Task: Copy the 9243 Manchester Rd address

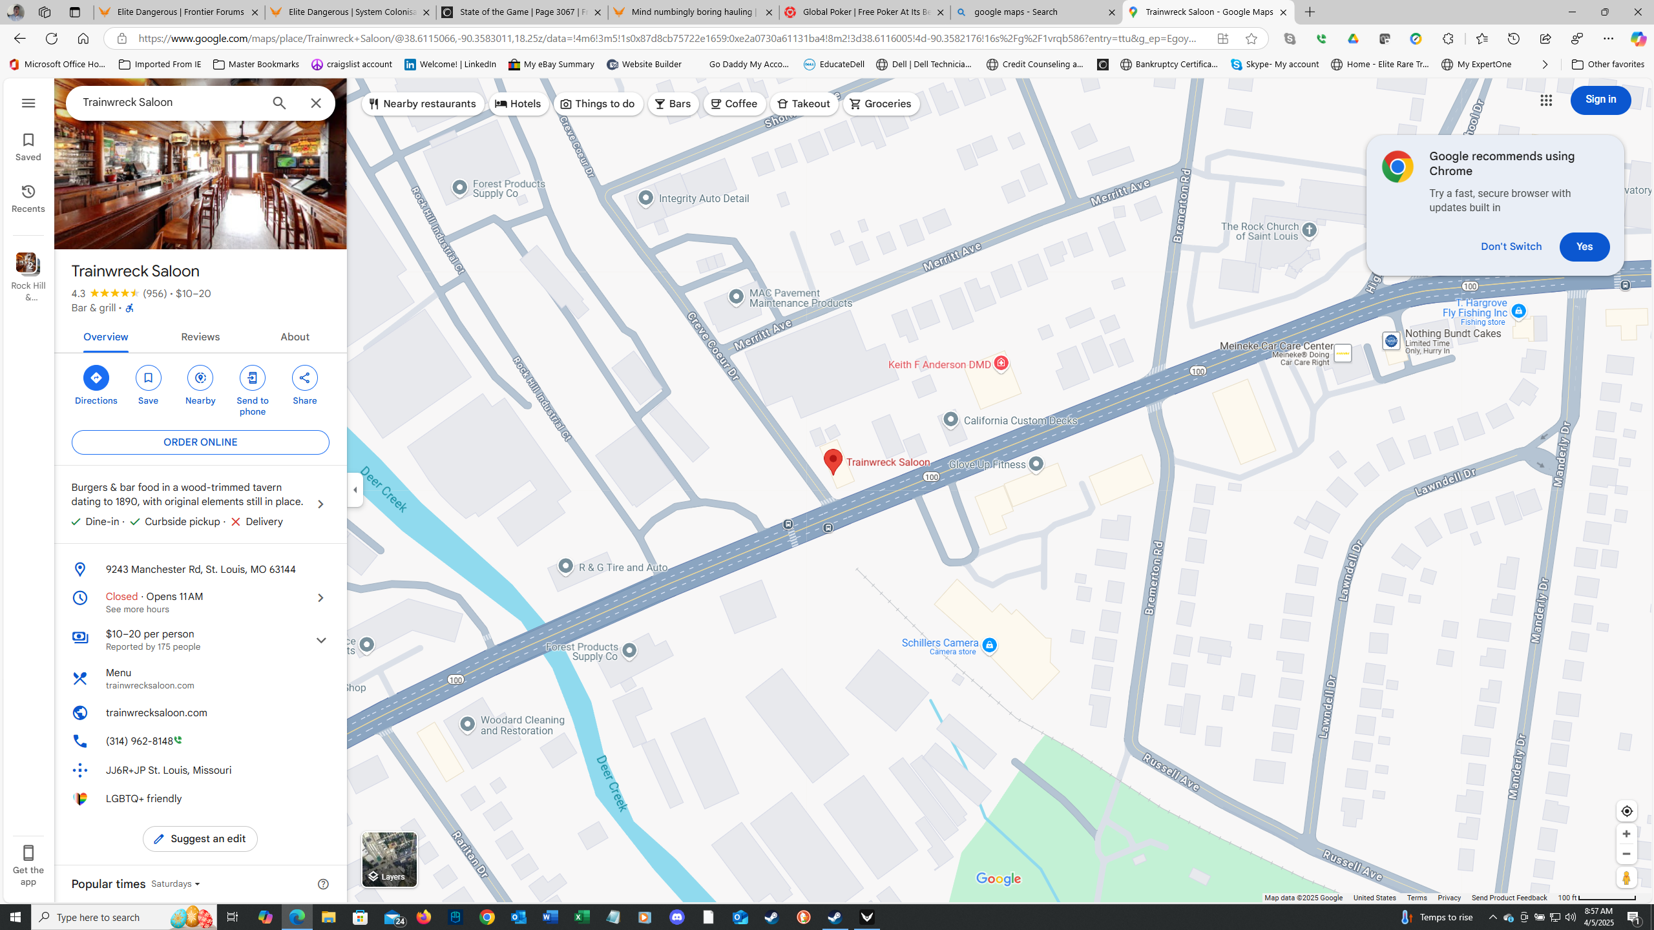Action: pos(200,570)
